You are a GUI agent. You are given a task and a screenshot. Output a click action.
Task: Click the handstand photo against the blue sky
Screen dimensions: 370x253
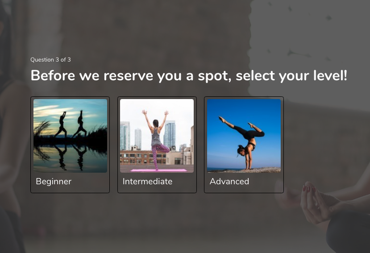pos(244,136)
